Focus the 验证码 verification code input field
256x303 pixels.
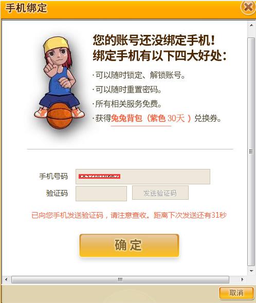tap(101, 194)
